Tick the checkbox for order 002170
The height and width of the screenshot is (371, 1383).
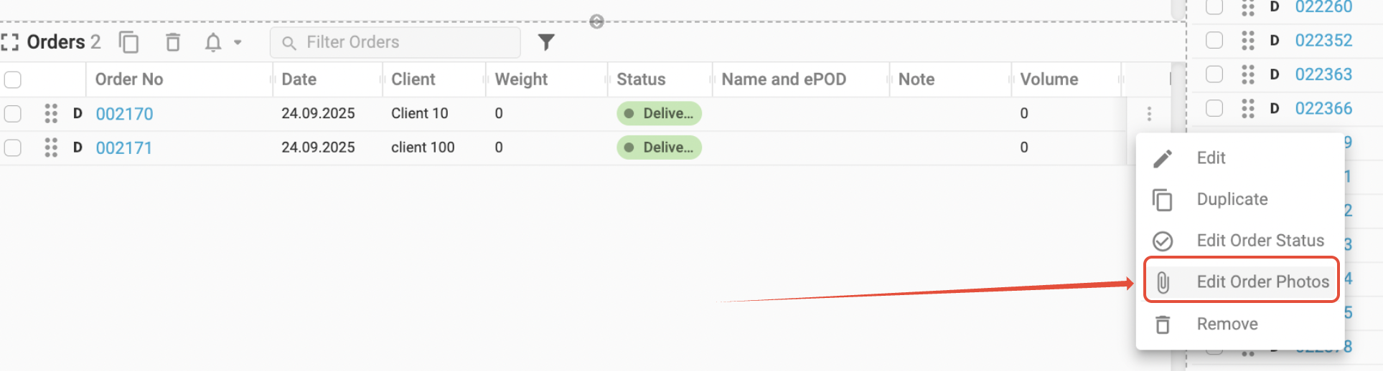pos(13,114)
